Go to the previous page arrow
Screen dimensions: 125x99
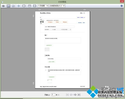(x=71, y=95)
